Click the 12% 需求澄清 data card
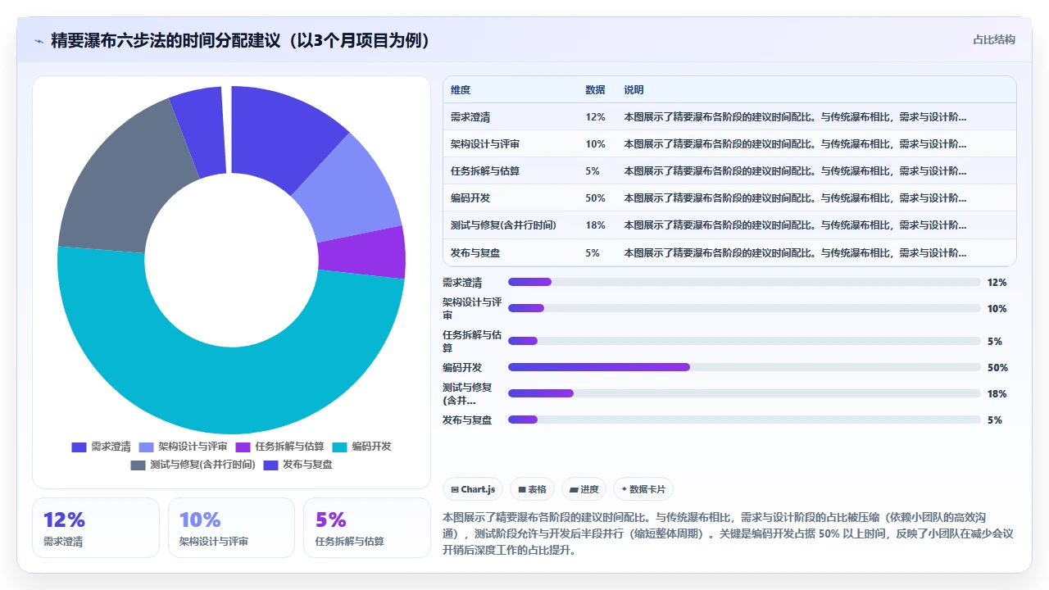 tap(96, 528)
